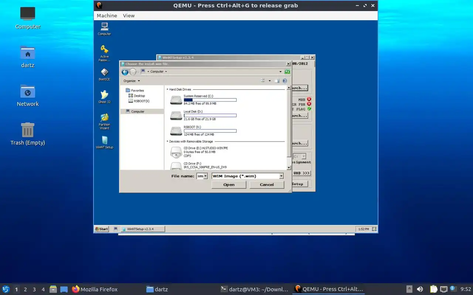Click the forward navigation arrow in dialog
Image resolution: width=473 pixels, height=295 pixels.
(133, 72)
